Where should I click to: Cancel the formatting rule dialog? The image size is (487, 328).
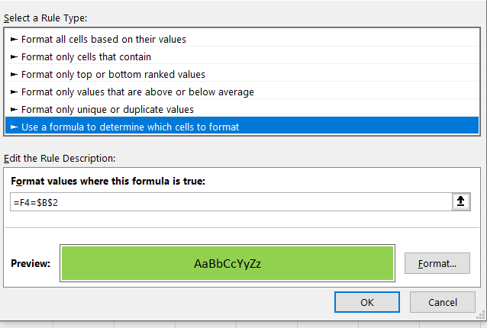tap(443, 302)
